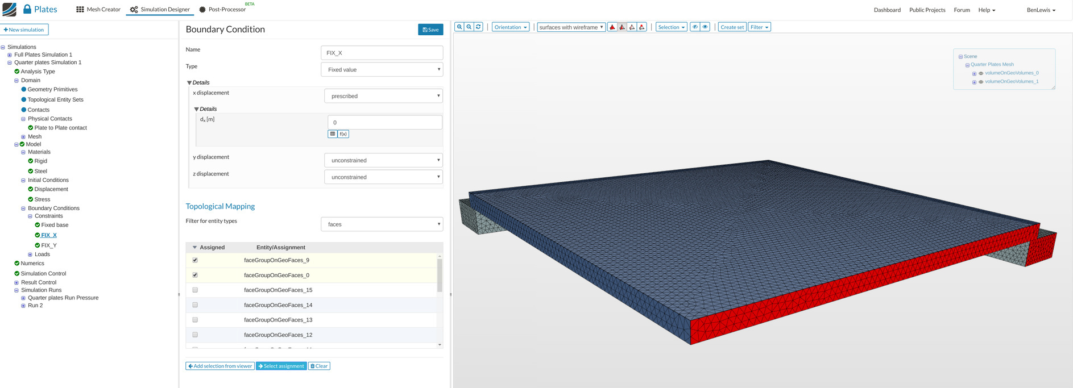This screenshot has height=388, width=1073.
Task: Click green check icon next to Steel
Action: pos(31,171)
